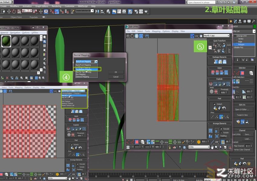
Task: Open Map #2 (1.jpg) texture dropdown
Action: [x=216, y=36]
